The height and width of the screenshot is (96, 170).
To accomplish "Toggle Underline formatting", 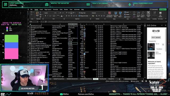I will coord(50,16).
